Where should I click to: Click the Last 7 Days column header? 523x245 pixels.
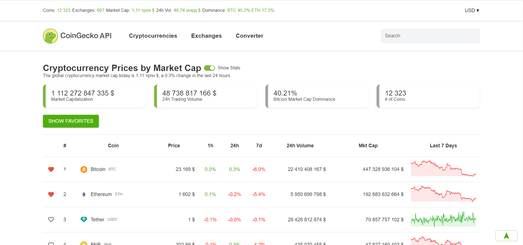[x=443, y=146]
